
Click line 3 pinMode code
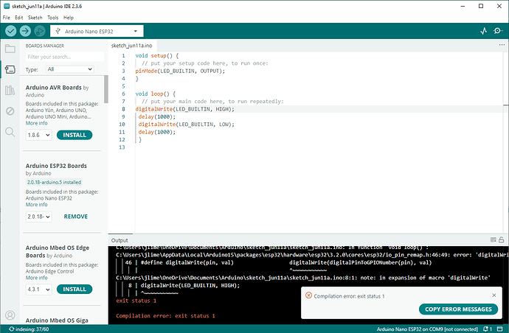[180, 71]
